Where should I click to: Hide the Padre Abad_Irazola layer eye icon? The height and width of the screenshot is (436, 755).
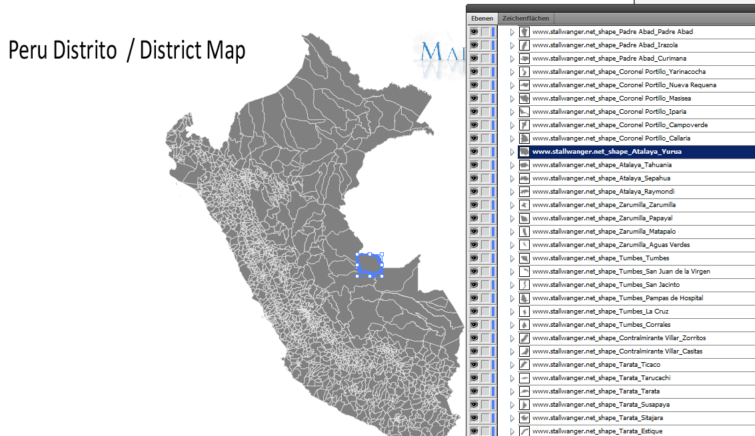474,45
